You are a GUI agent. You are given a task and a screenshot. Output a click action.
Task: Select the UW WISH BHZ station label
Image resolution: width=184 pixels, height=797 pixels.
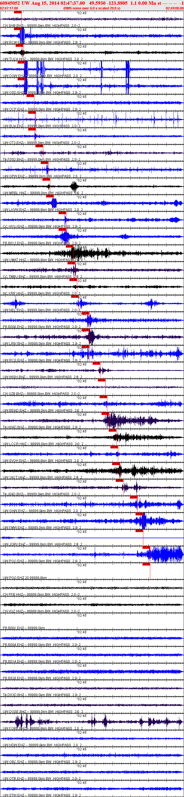(43, 376)
